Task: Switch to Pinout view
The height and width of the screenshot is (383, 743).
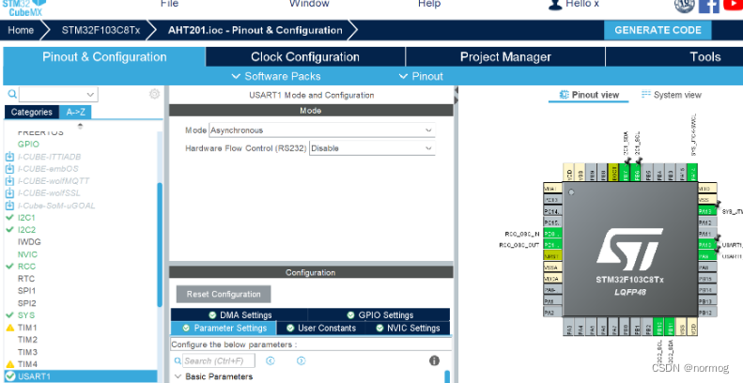Action: click(x=589, y=95)
